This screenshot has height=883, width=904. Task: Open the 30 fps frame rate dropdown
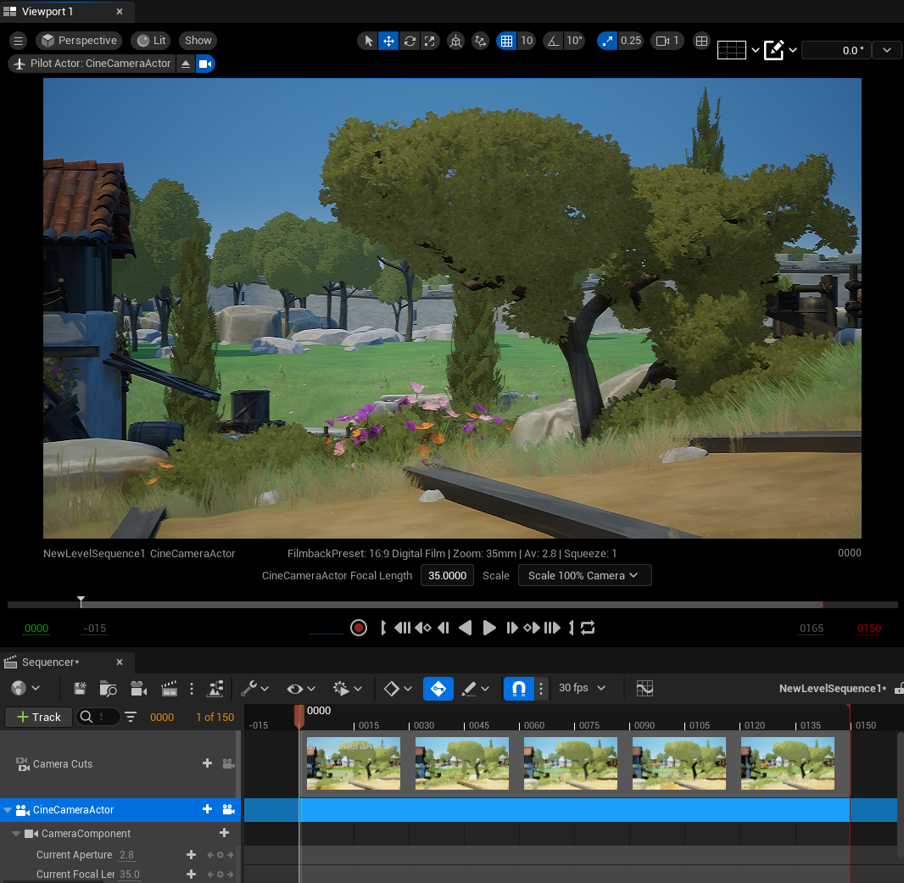[581, 688]
